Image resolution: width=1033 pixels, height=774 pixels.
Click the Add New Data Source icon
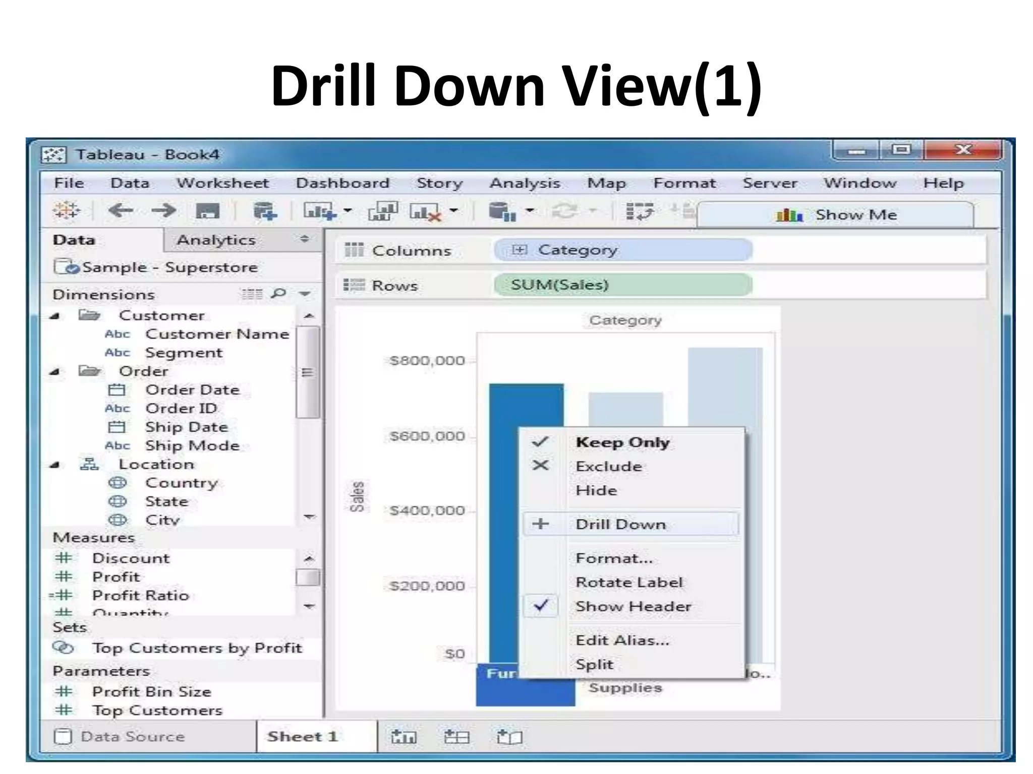coord(265,211)
